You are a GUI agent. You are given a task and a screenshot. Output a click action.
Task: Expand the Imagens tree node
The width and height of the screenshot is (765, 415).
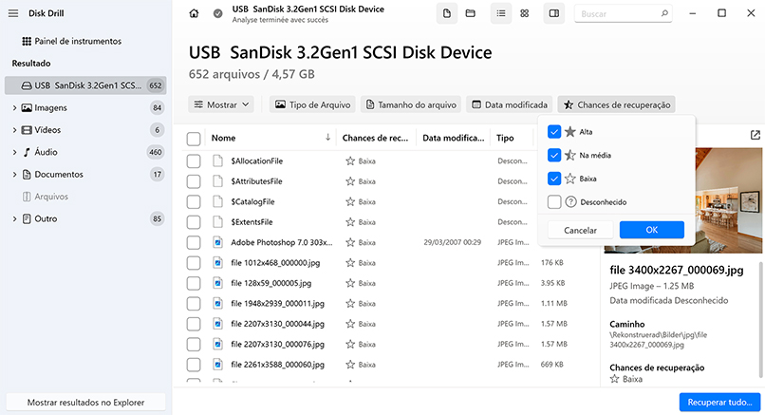tap(14, 108)
